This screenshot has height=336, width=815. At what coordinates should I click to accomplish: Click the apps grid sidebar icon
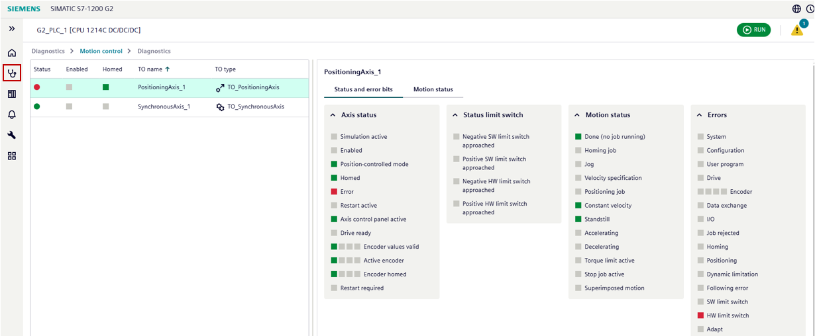pyautogui.click(x=12, y=156)
